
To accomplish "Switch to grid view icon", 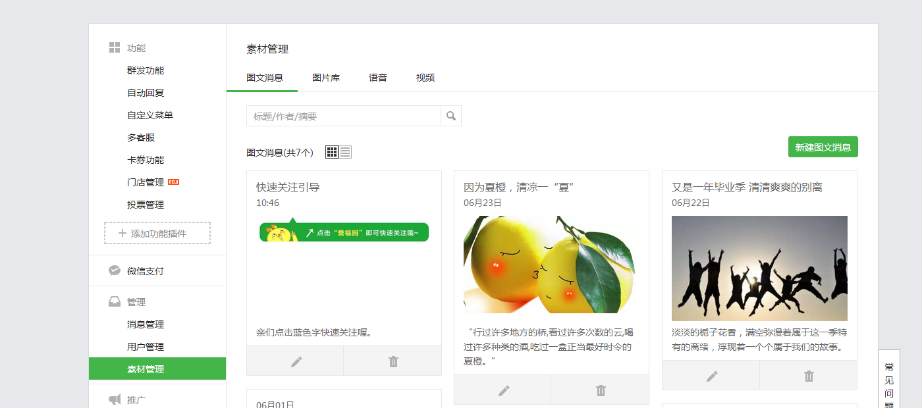I will coord(332,152).
